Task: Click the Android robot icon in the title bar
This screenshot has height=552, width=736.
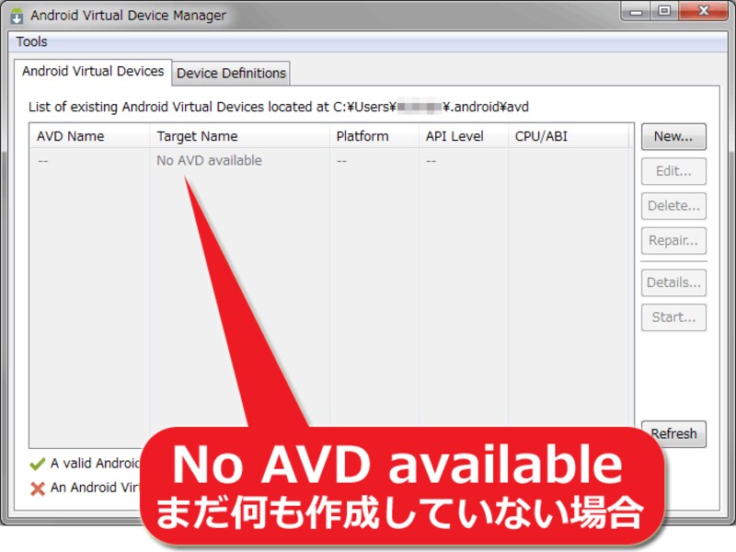Action: pos(18,14)
